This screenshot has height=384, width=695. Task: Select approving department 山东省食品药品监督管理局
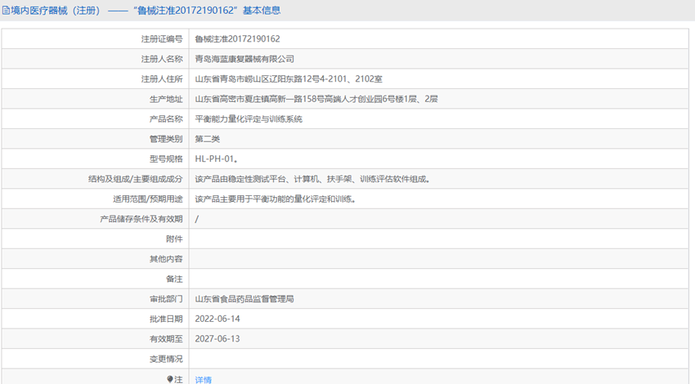[244, 299]
